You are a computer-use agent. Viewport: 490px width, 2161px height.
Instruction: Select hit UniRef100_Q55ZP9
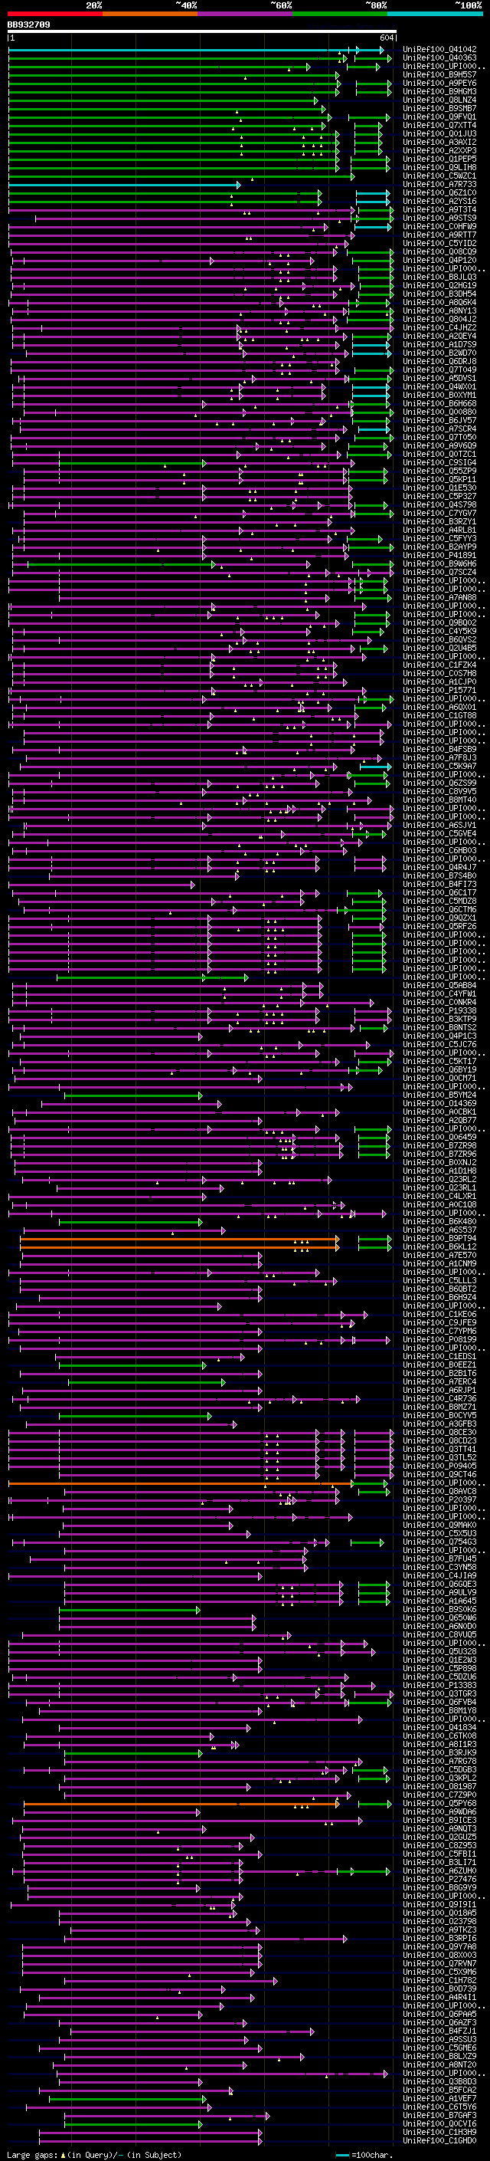pos(439,471)
